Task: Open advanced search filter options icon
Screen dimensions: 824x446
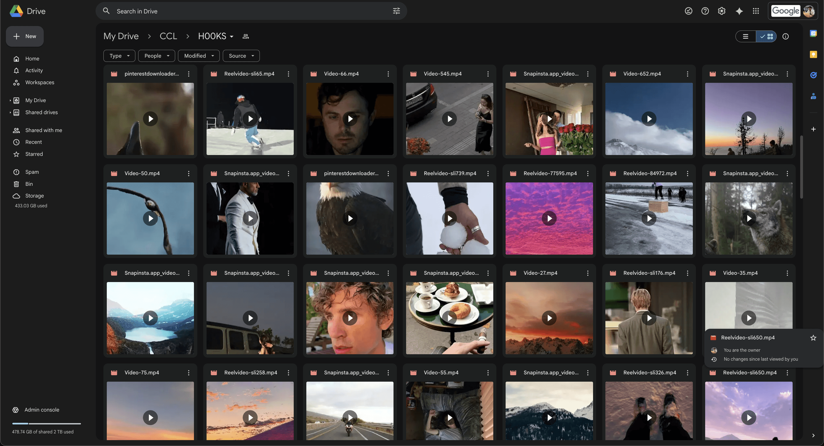Action: click(x=396, y=11)
